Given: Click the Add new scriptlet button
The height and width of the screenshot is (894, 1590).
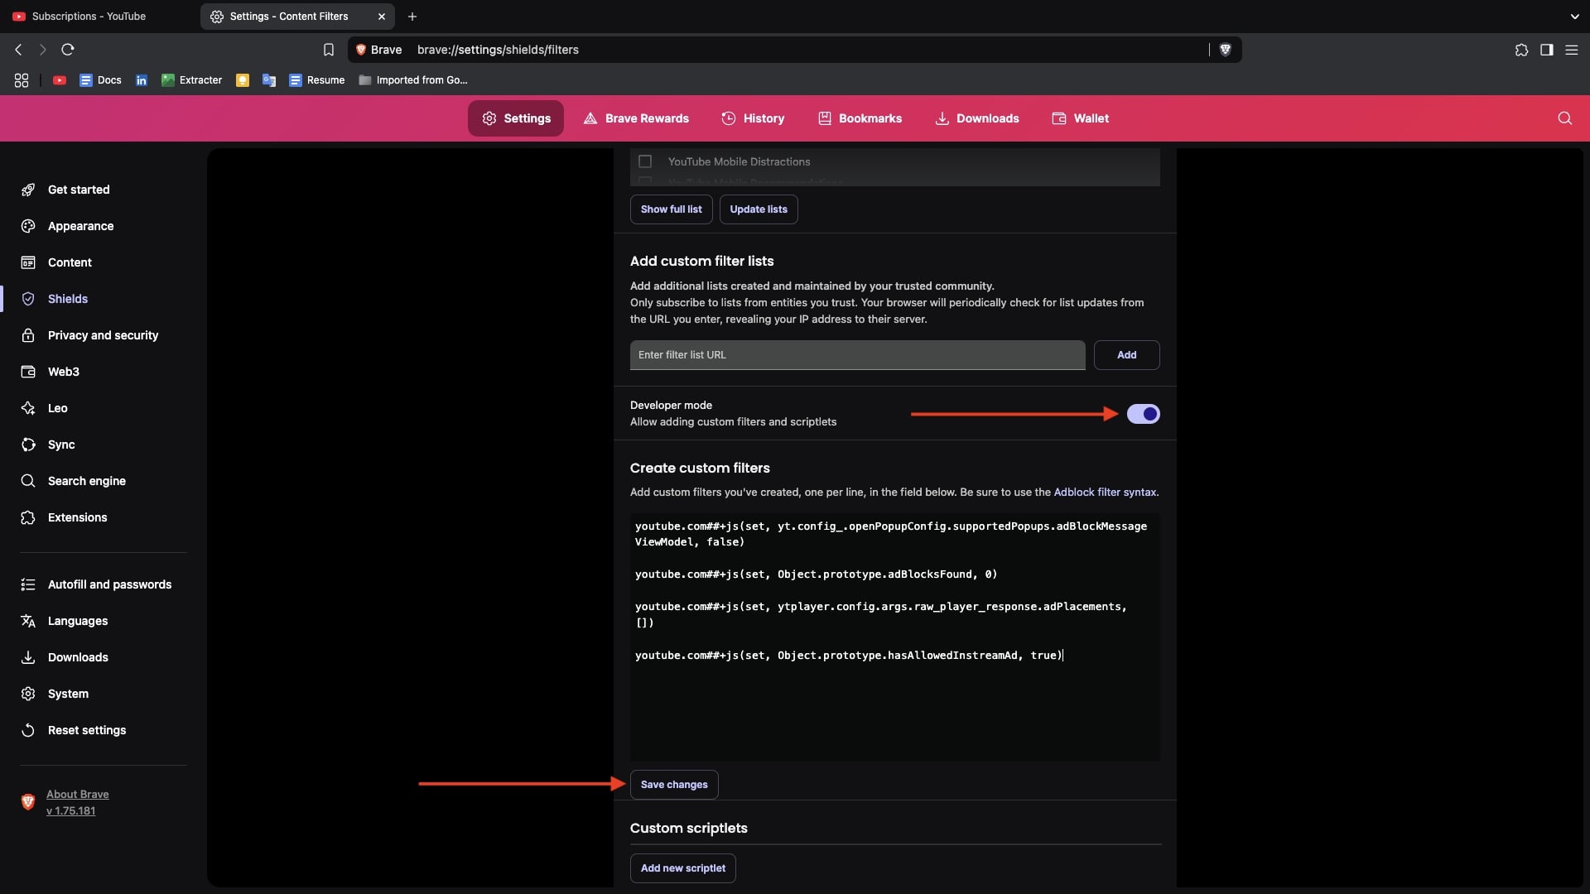Looking at the screenshot, I should pos(682,868).
